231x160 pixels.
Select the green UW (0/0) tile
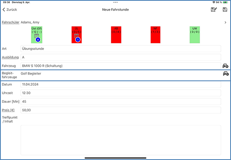coord(195,35)
